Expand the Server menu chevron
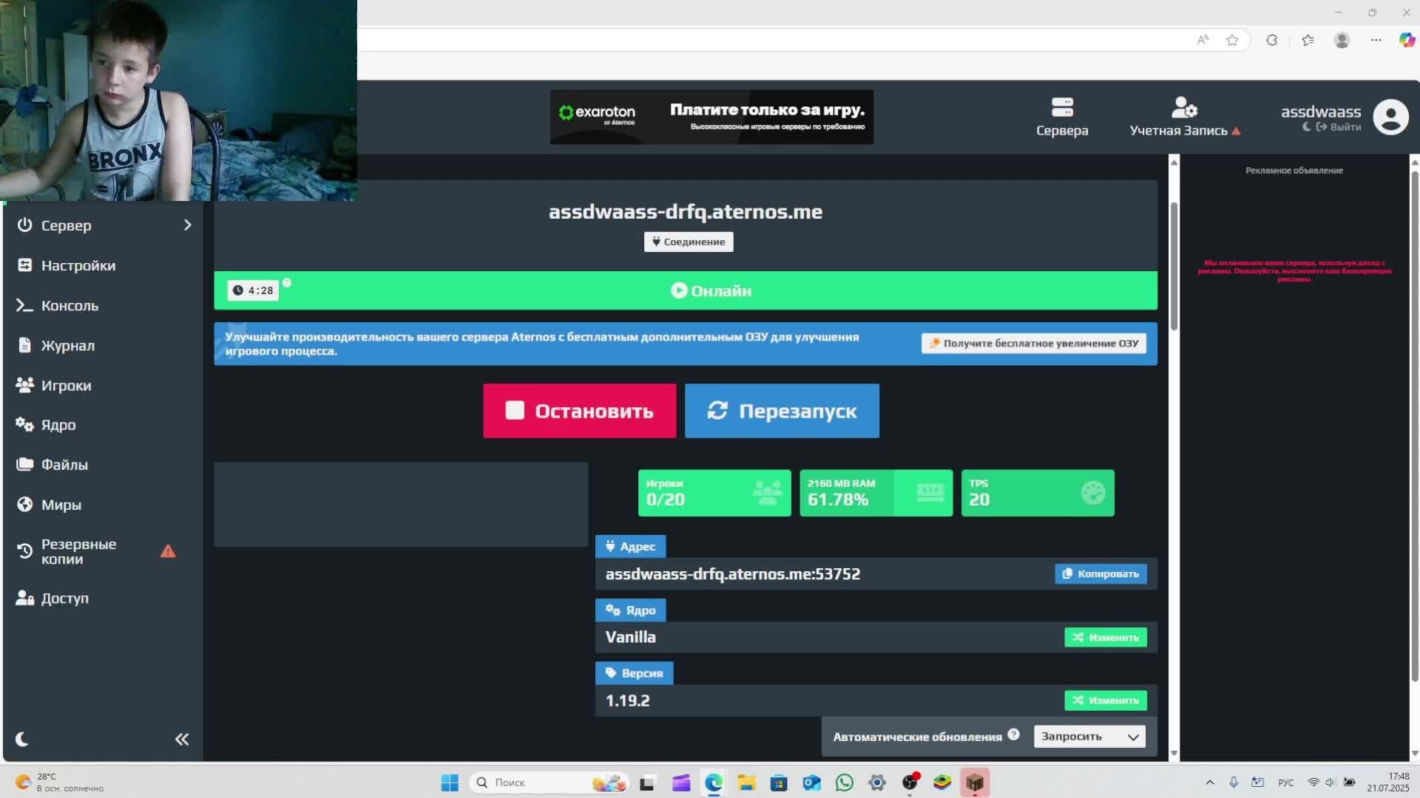Viewport: 1420px width, 798px height. point(187,225)
